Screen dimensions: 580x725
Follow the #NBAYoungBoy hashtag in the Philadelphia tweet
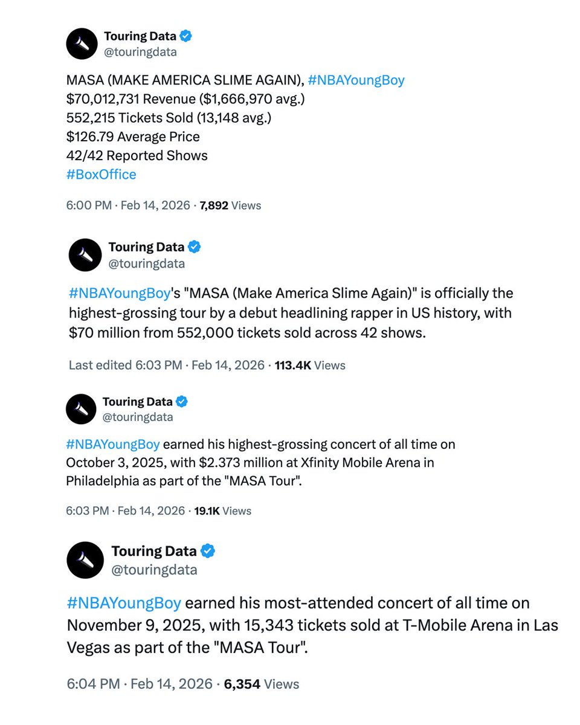pyautogui.click(x=113, y=445)
